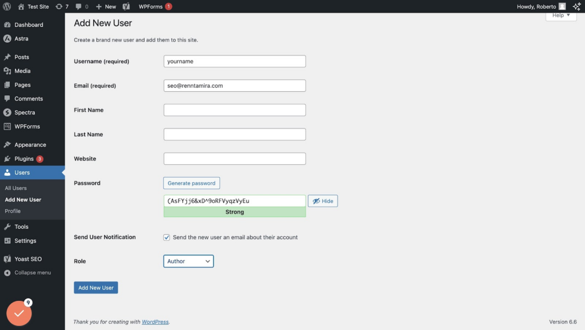Open WPForms notifications in admin bar

pyautogui.click(x=155, y=6)
